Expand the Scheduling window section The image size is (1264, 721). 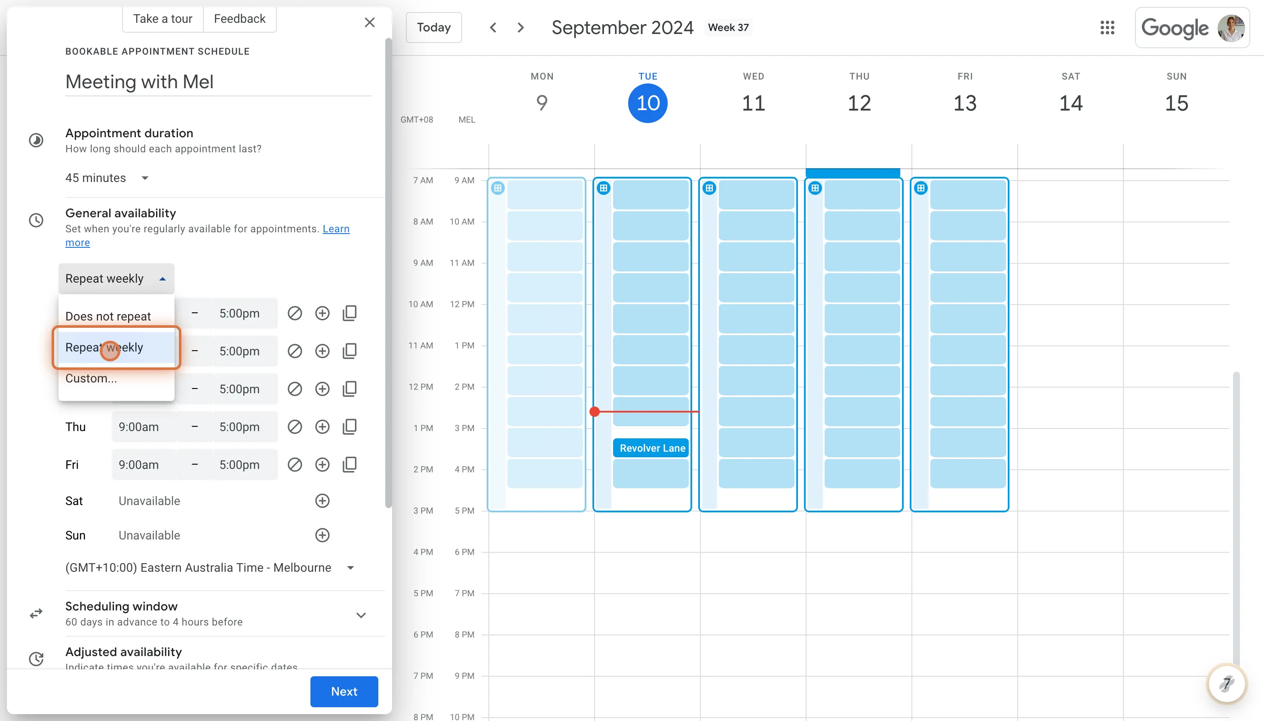click(x=361, y=615)
